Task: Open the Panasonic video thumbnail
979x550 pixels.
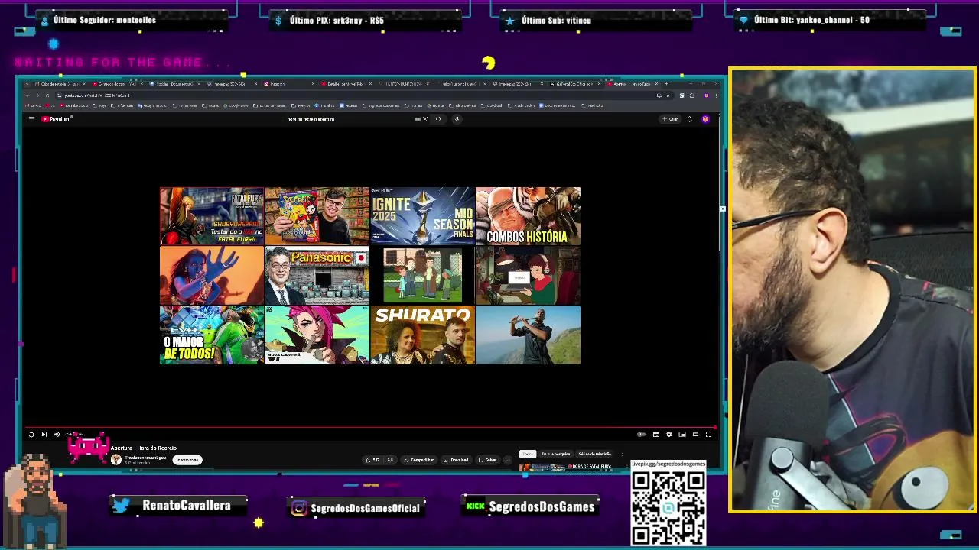Action: [x=317, y=275]
